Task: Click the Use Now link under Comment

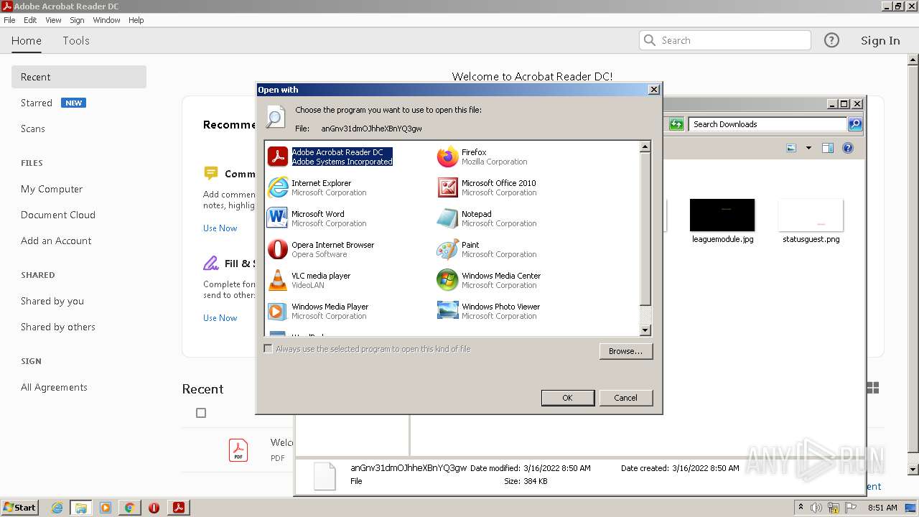Action: pyautogui.click(x=220, y=228)
